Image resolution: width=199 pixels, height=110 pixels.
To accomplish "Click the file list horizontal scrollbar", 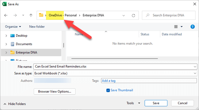I will (115, 59).
